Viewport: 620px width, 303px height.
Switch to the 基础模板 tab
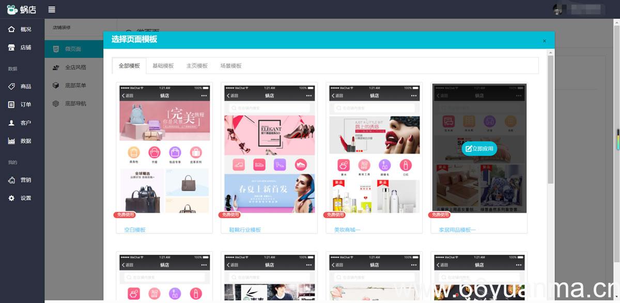(x=163, y=66)
